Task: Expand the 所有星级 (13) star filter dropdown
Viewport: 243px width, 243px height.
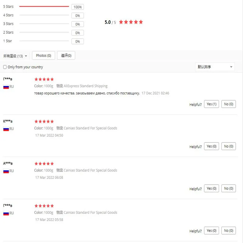Action: pos(15,56)
